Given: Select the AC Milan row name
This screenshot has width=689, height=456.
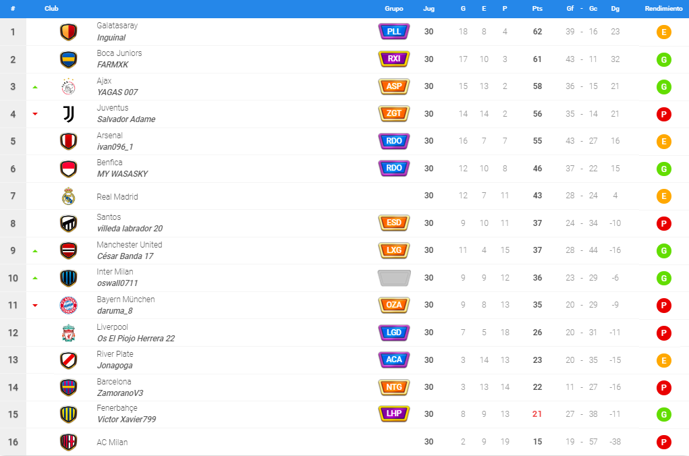Looking at the screenshot, I should point(112,443).
